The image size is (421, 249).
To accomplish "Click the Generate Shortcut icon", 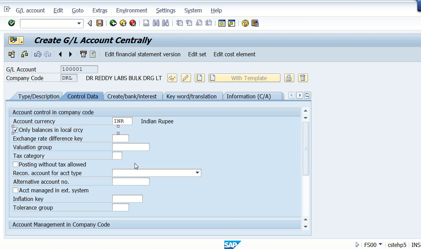I will [x=232, y=23].
